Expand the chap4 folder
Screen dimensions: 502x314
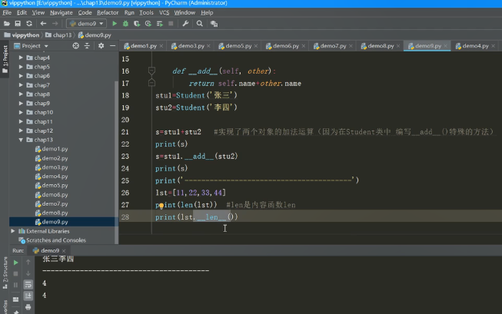point(21,58)
